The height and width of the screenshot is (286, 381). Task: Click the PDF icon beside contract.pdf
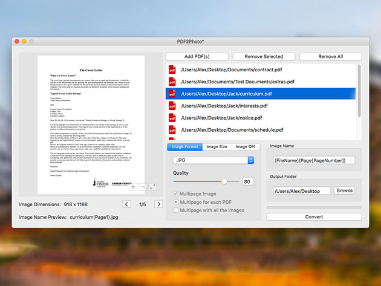(x=172, y=70)
